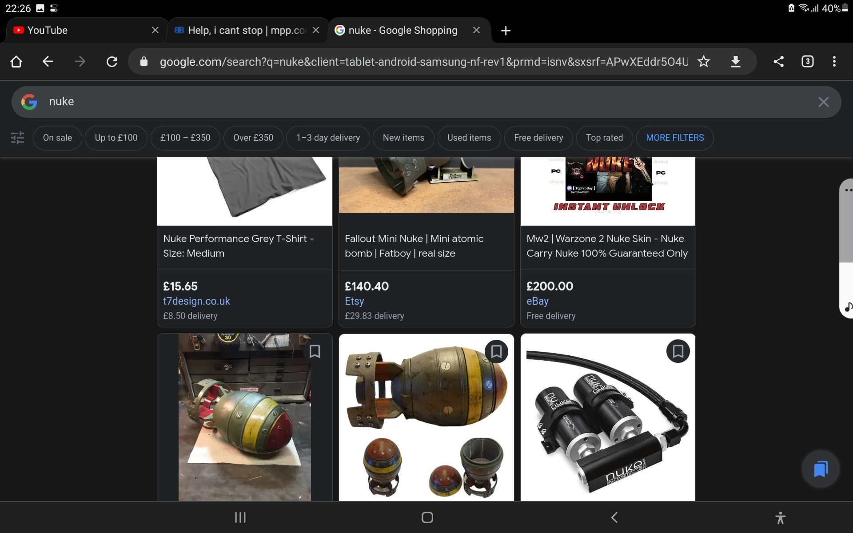853x533 pixels.
Task: Save the green mini nuke workshop product
Action: tap(315, 351)
